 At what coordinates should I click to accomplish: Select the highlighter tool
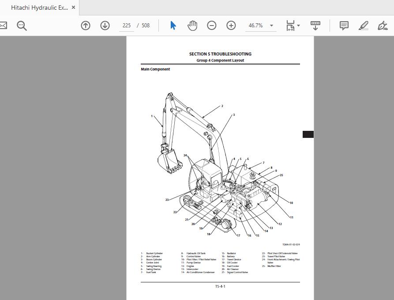coord(364,26)
